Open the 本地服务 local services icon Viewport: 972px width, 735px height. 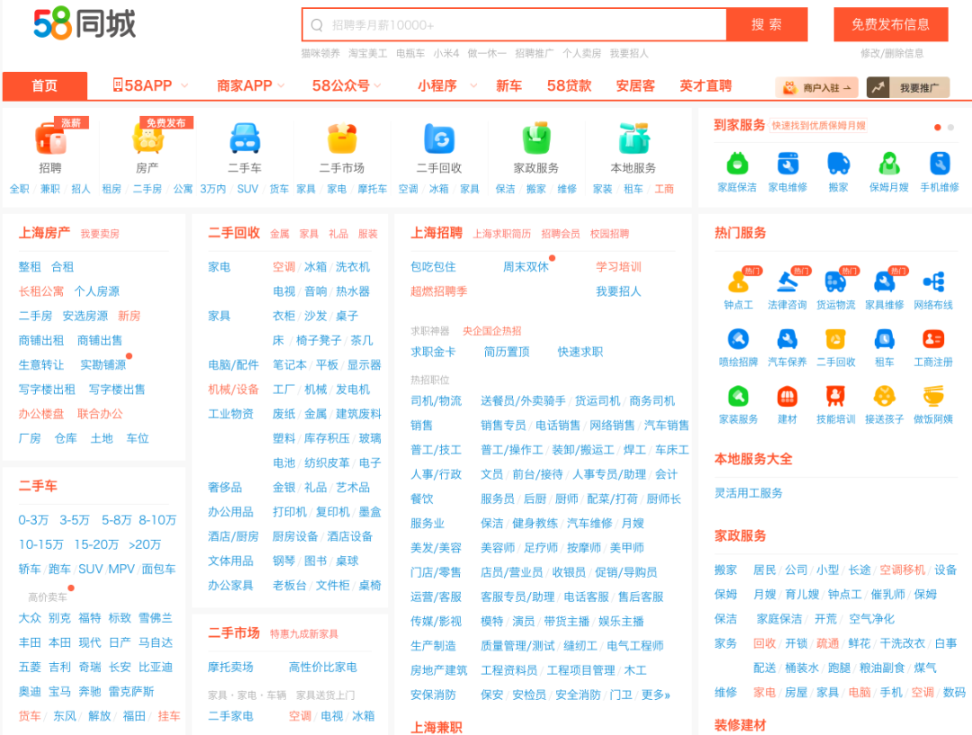tap(634, 139)
